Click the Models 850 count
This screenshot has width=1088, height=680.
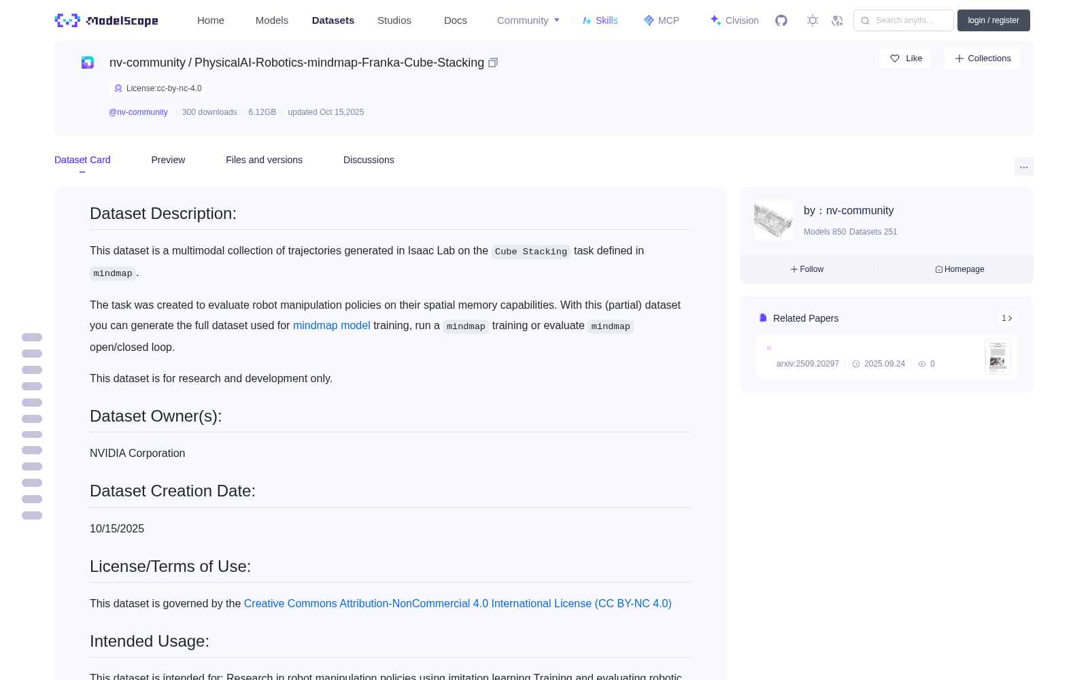click(825, 232)
